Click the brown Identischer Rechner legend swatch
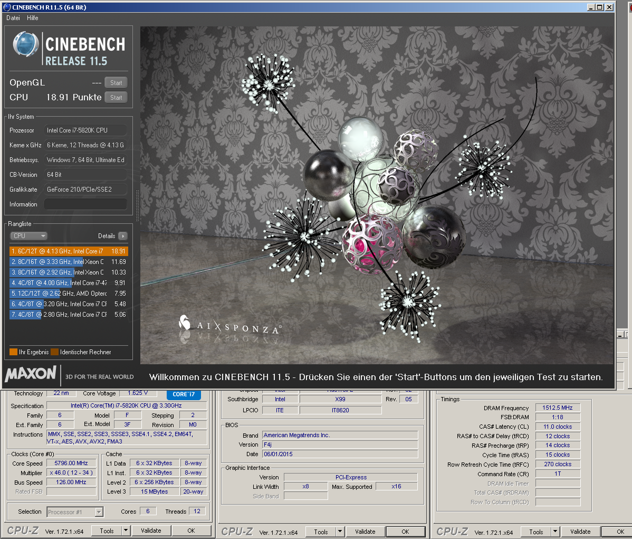This screenshot has height=539, width=632. point(54,352)
